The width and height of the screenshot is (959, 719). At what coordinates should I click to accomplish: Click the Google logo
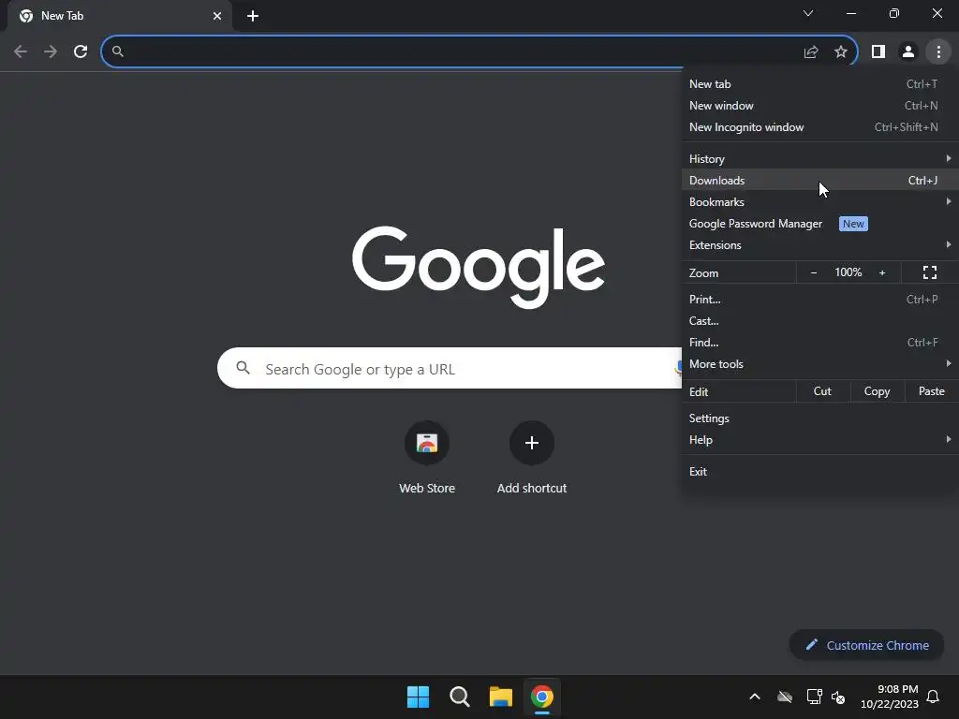[479, 267]
